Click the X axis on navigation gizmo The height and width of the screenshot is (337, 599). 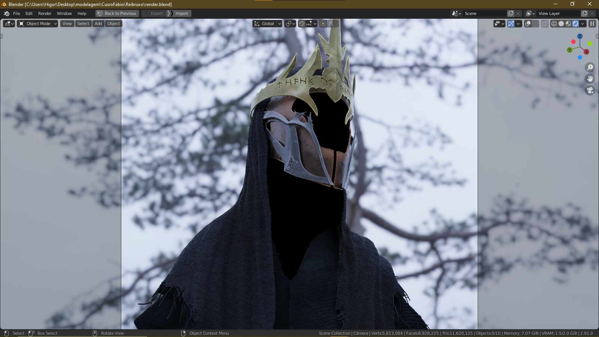(587, 52)
